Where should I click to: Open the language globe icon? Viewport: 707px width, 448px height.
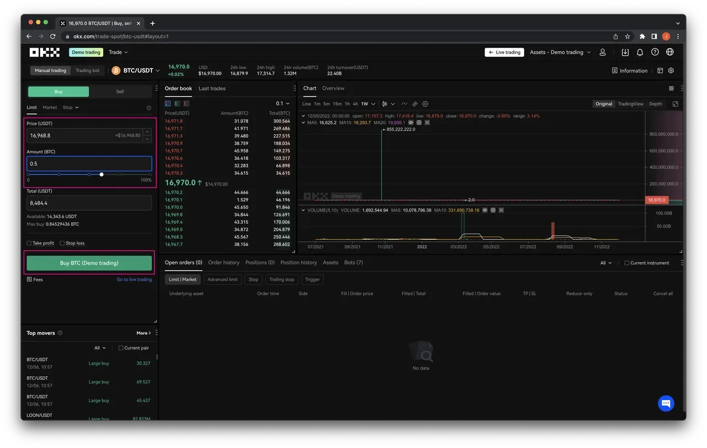coord(670,52)
